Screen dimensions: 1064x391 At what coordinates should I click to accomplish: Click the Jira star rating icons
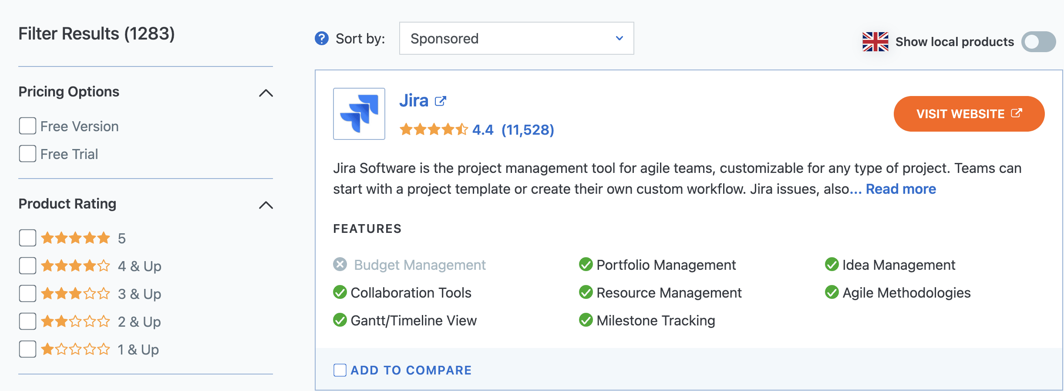pos(434,129)
